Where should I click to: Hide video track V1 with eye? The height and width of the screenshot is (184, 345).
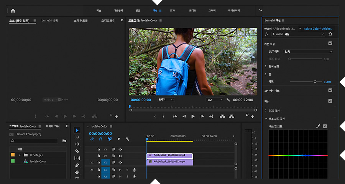point(120,163)
